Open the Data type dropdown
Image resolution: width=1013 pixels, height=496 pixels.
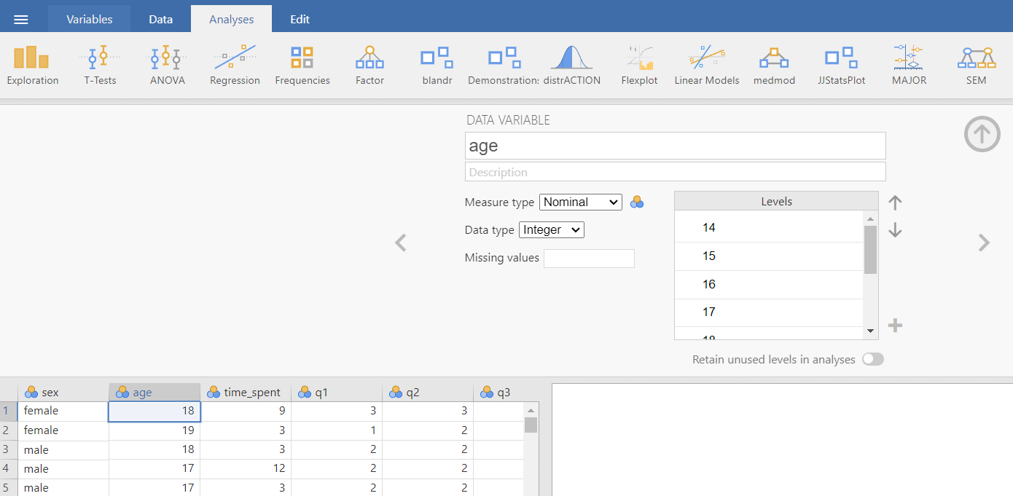tap(551, 230)
